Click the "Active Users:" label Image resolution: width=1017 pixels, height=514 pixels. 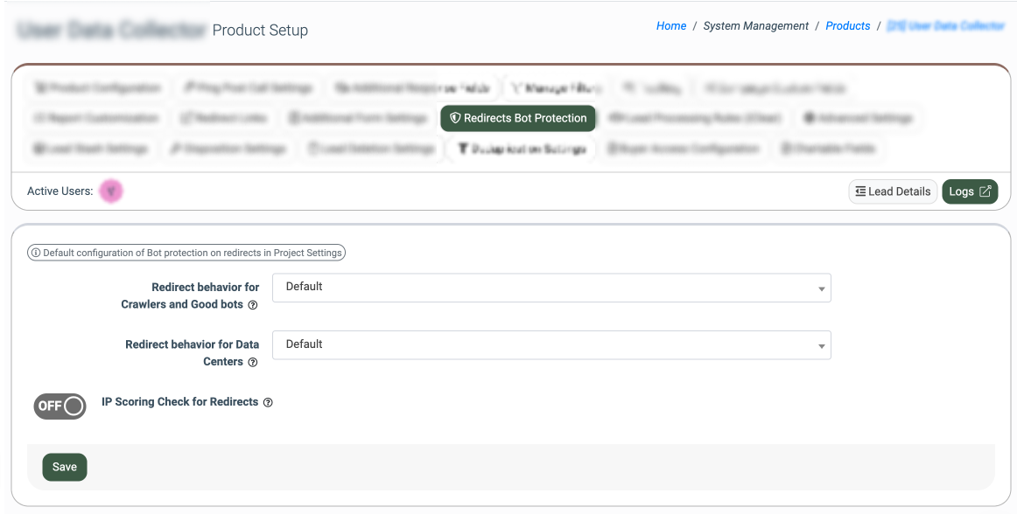click(x=60, y=191)
